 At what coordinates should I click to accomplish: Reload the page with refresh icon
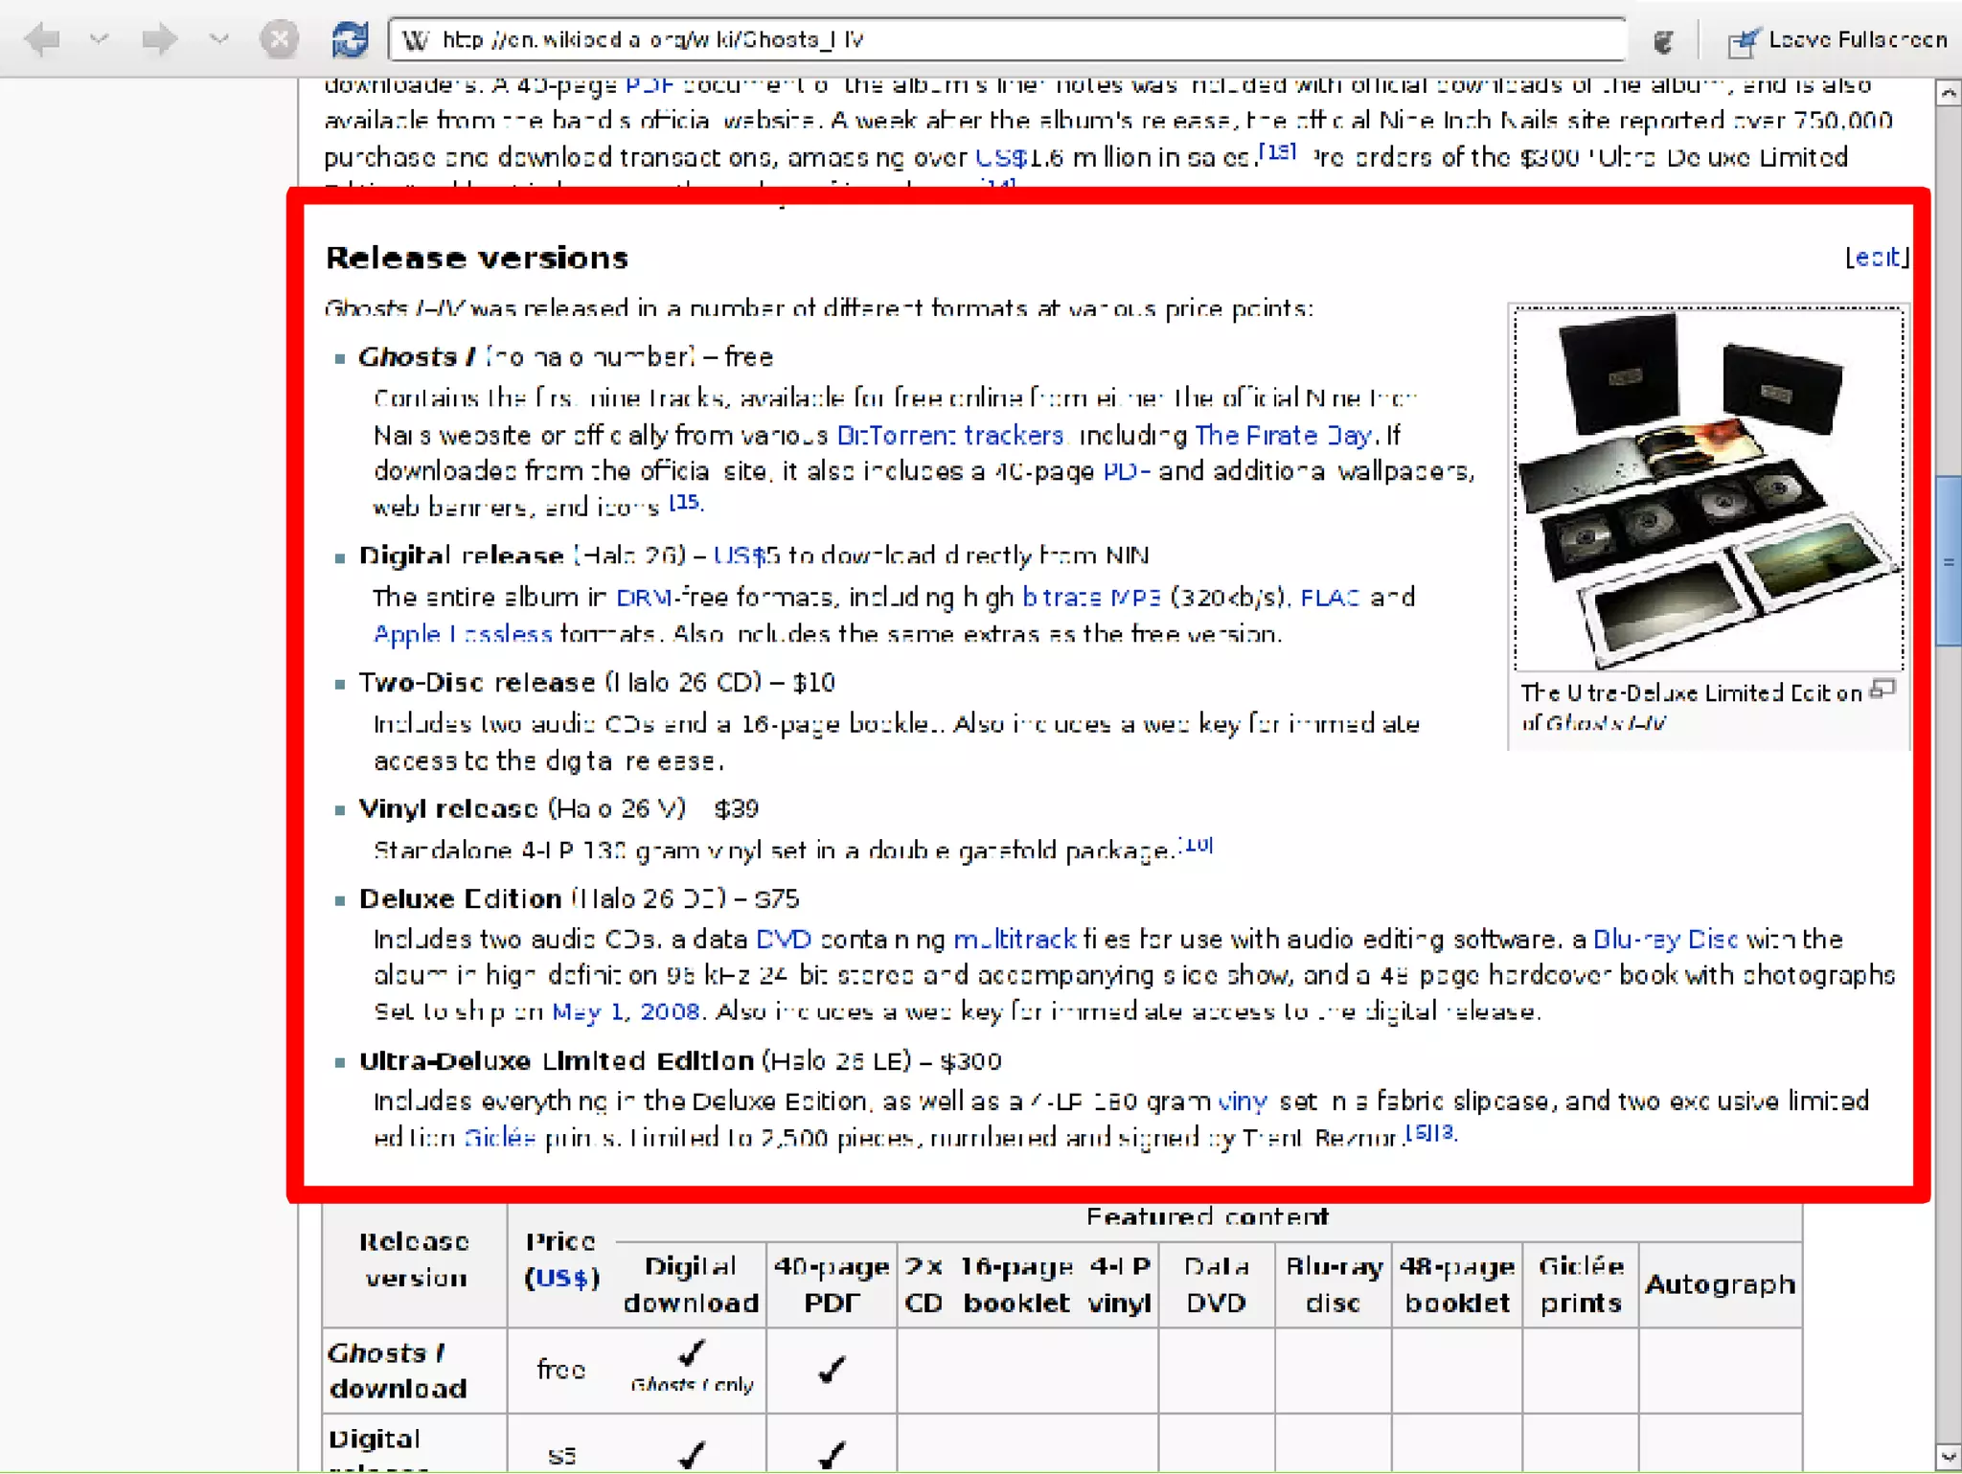tap(350, 39)
